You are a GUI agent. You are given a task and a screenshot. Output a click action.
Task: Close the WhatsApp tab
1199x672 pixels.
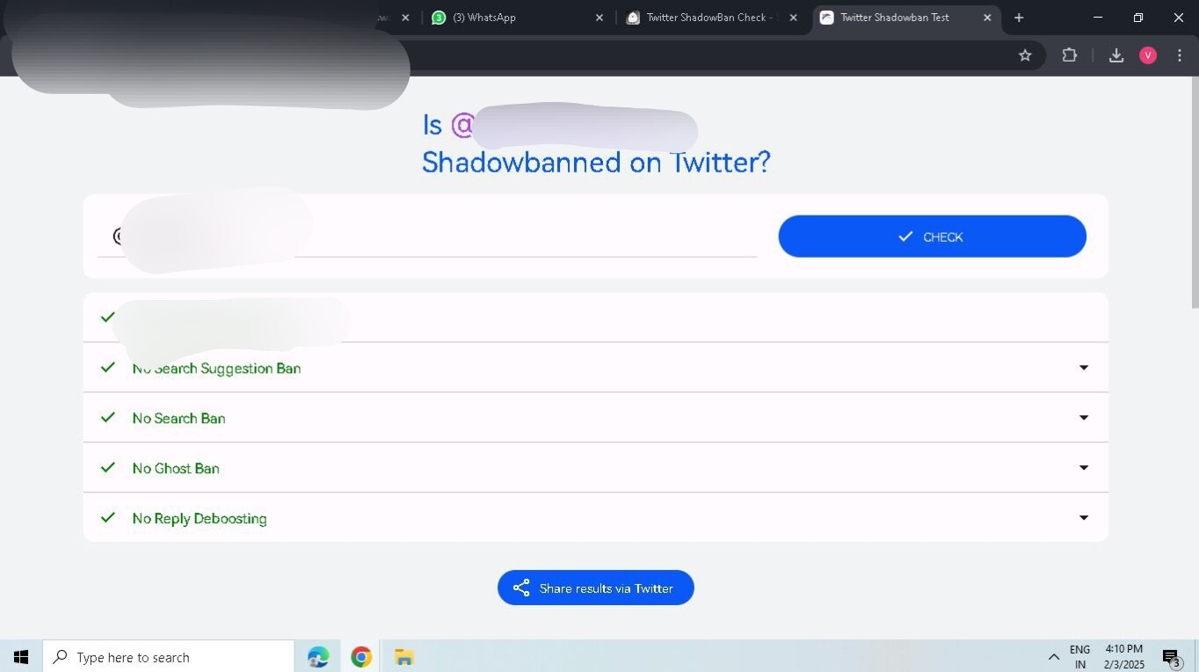coord(599,18)
